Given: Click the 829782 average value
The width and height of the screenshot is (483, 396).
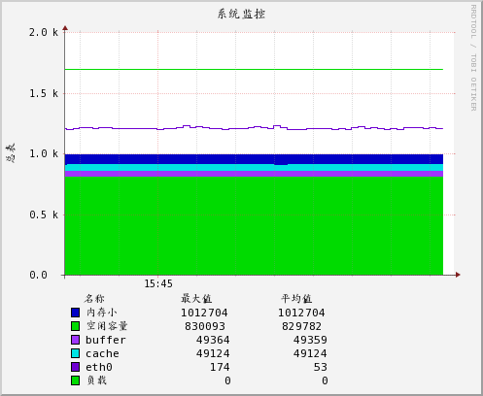Looking at the screenshot, I should [x=301, y=326].
